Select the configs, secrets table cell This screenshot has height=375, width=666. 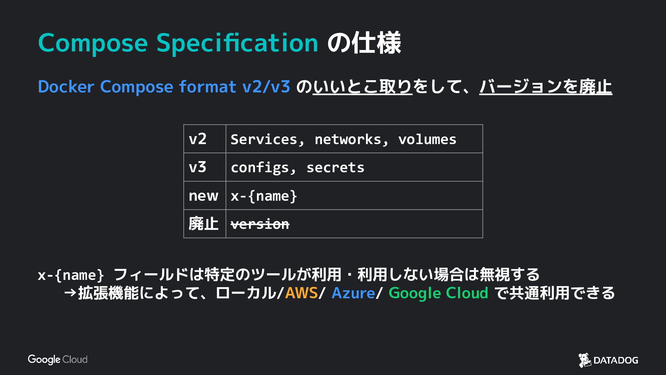(354, 167)
